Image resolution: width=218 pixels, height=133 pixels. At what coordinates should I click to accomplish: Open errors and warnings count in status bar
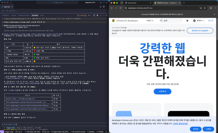[x=19, y=132]
